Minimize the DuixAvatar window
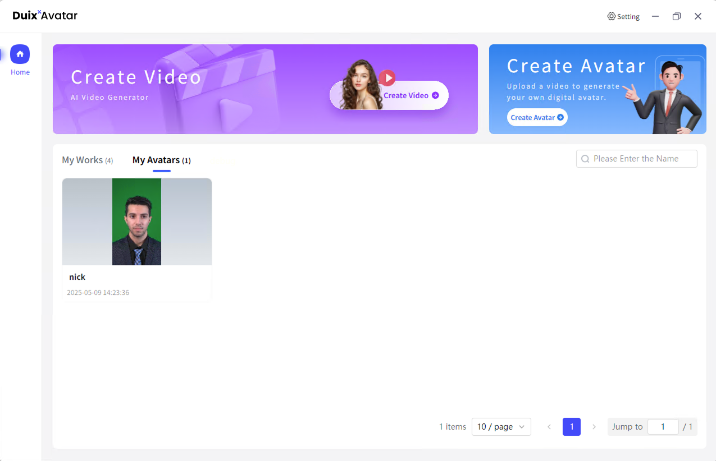The image size is (716, 461). (x=655, y=16)
